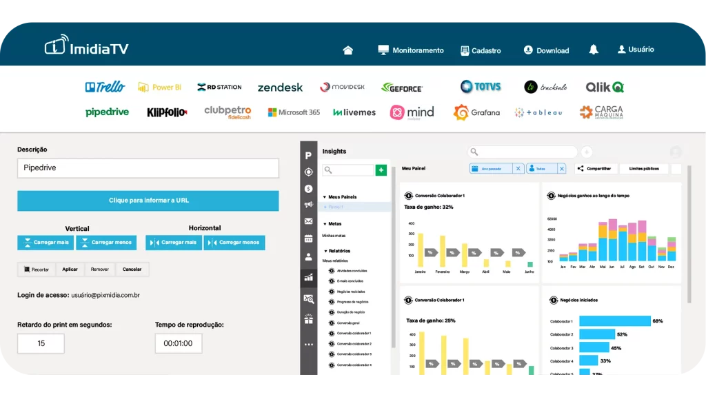Open the 'Conversão geral' report

tap(344, 323)
